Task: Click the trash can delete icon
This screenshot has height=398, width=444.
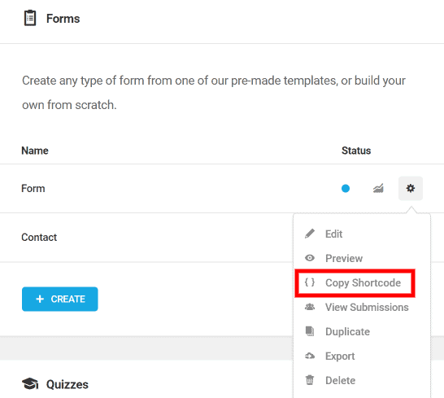Action: pos(310,380)
